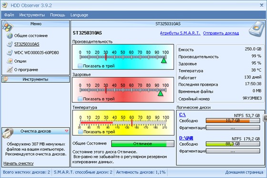This screenshot has height=178, width=267.
Task: Click the large hard drive icon at top right
Action: tap(257, 29)
